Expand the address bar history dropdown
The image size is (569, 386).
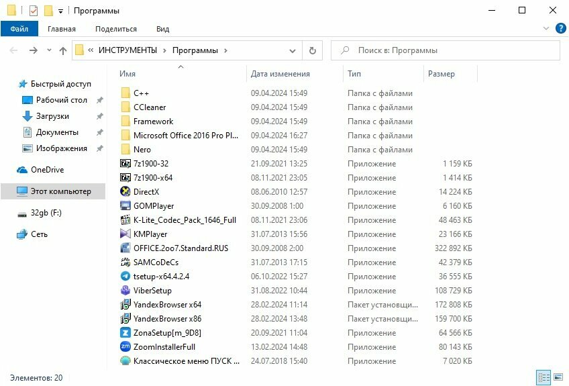293,51
